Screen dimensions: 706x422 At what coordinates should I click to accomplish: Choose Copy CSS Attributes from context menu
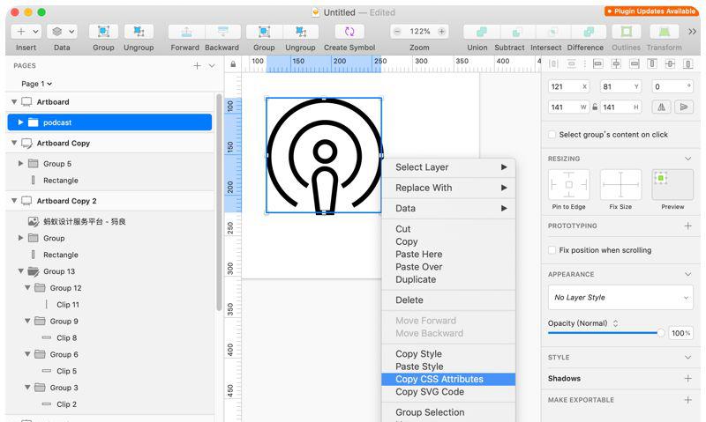click(x=448, y=380)
